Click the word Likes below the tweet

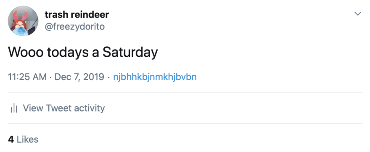tap(27, 139)
